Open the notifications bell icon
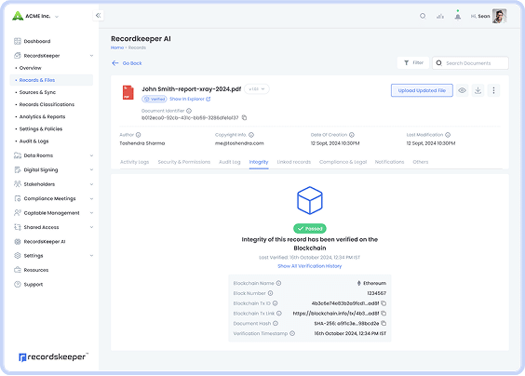 pos(458,16)
